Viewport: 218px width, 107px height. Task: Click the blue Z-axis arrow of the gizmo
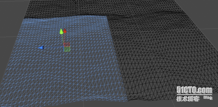41,47
